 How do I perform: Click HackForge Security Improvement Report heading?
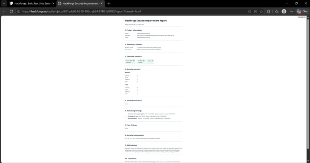pos(146,21)
